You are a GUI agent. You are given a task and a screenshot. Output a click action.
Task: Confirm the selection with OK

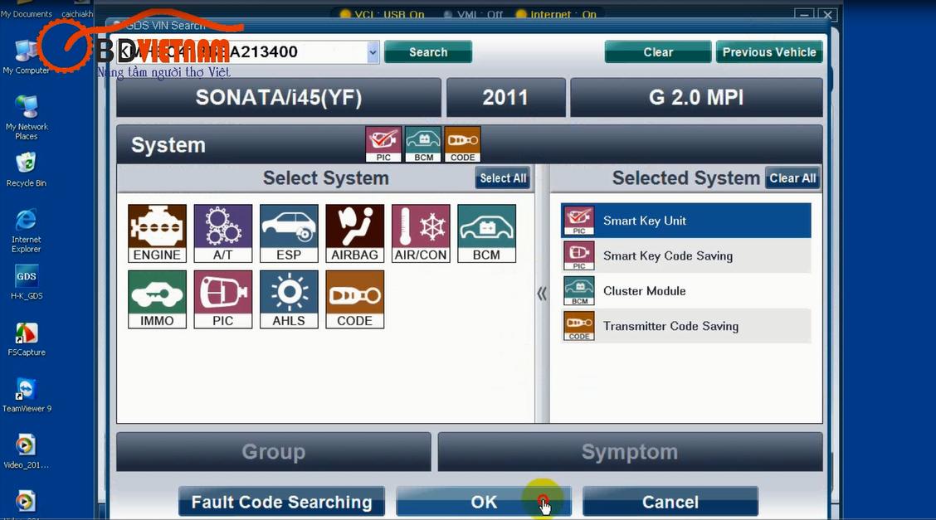(484, 502)
